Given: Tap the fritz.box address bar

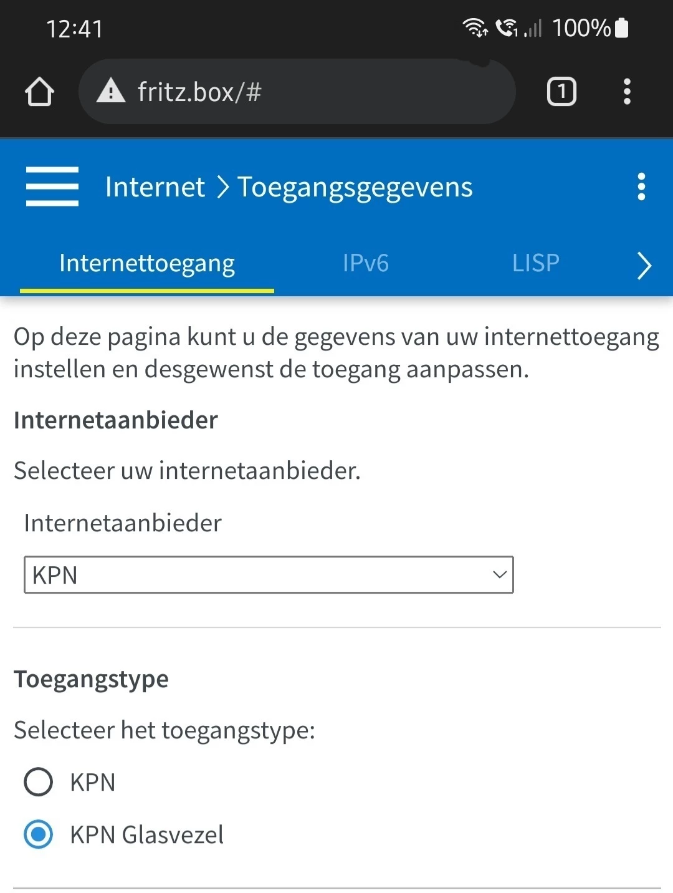Looking at the screenshot, I should point(312,92).
